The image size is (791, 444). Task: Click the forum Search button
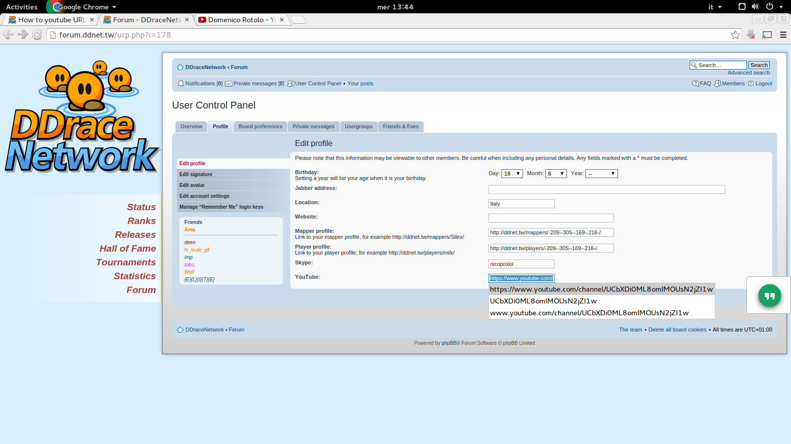[x=758, y=65]
